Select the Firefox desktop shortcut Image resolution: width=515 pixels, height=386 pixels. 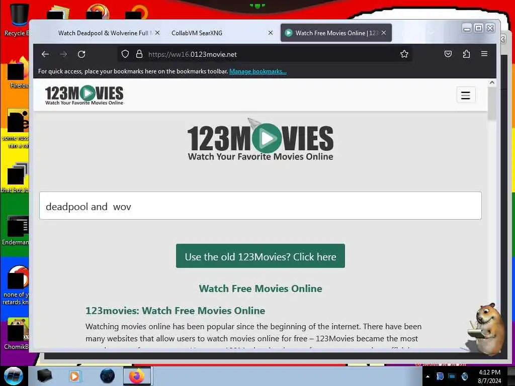click(x=19, y=73)
